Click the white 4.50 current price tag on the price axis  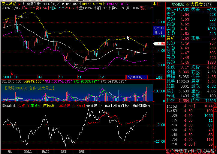pos(159,44)
